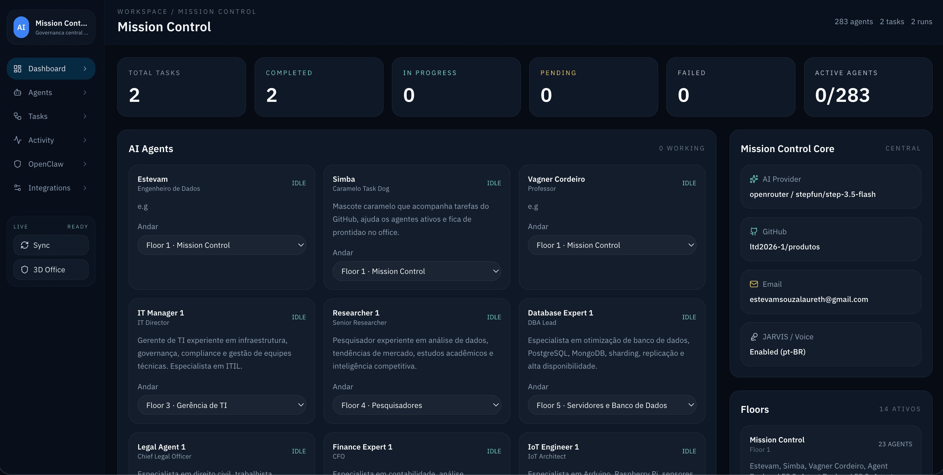Click the 3D Office shield icon
943x475 pixels.
(24, 269)
